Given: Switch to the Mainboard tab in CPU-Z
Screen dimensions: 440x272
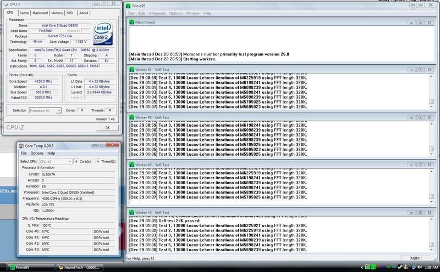Looking at the screenshot, I should (40, 13).
